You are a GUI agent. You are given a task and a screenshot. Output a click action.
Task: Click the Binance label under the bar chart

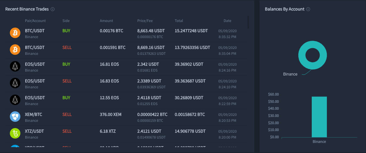[319, 142]
